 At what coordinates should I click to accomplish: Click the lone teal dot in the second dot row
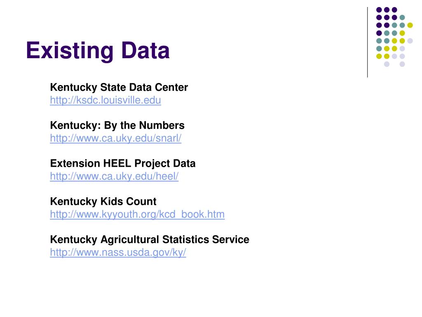pyautogui.click(x=402, y=17)
